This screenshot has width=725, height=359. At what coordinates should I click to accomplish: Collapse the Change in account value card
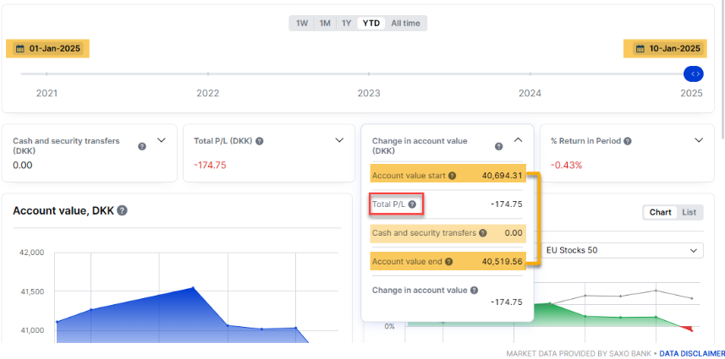519,140
